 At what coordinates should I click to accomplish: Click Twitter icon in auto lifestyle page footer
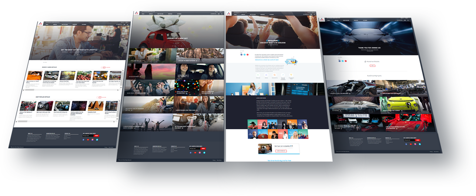[97, 140]
